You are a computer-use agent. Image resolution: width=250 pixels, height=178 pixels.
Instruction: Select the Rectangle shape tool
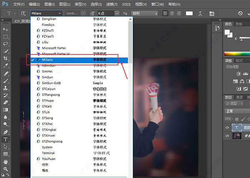(5, 154)
